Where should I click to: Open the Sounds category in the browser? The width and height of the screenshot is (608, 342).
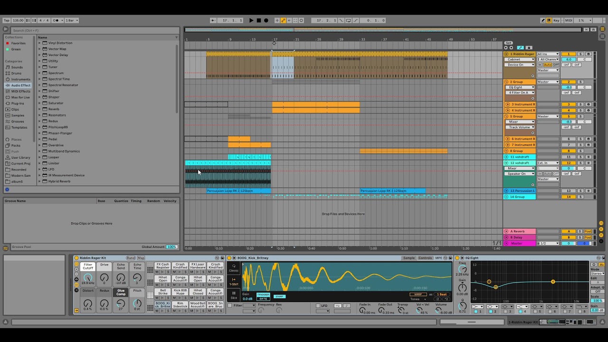click(17, 67)
